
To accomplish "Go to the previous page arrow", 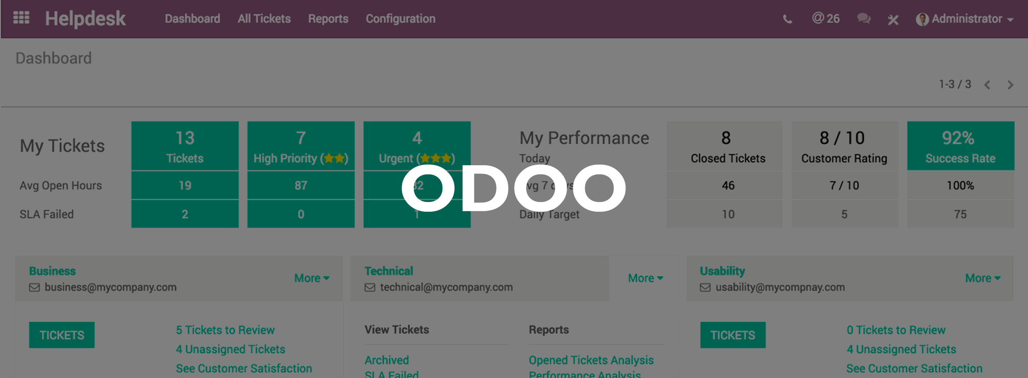I will (987, 85).
